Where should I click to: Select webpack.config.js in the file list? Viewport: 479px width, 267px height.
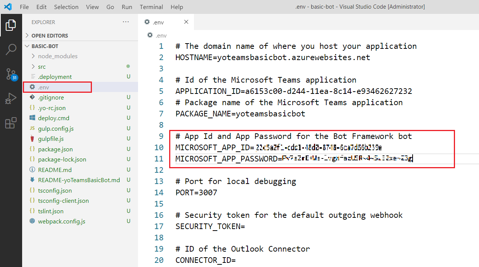pos(62,221)
